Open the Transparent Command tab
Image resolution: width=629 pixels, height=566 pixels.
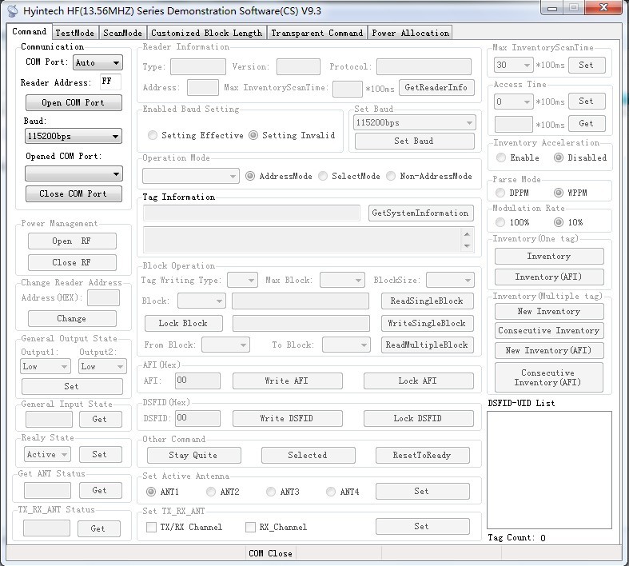(x=317, y=33)
